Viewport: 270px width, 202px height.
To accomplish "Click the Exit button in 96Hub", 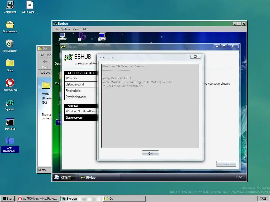I will pos(226,164).
